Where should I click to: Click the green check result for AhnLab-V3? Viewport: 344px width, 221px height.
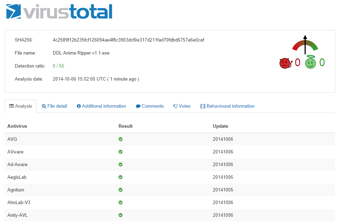(120, 203)
